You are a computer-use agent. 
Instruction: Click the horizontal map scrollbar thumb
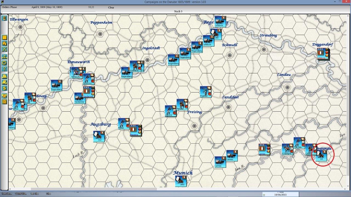click(x=94, y=189)
